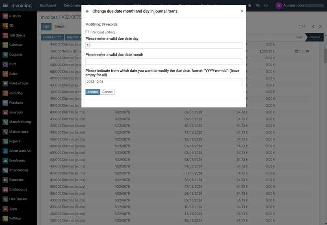Open Link Tracker sidebar icon
This screenshot has width=327, height=225.
[x=5, y=199]
